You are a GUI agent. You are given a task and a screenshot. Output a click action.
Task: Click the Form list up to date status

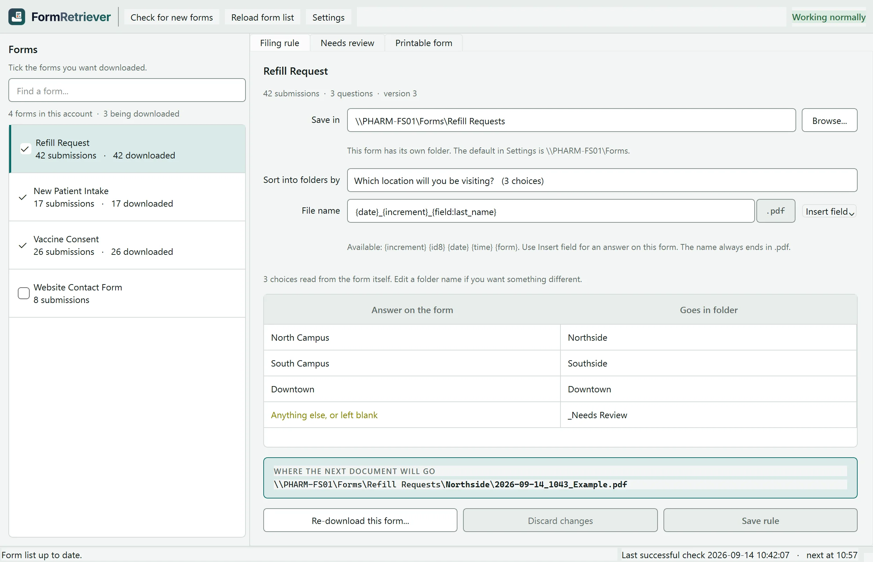42,555
